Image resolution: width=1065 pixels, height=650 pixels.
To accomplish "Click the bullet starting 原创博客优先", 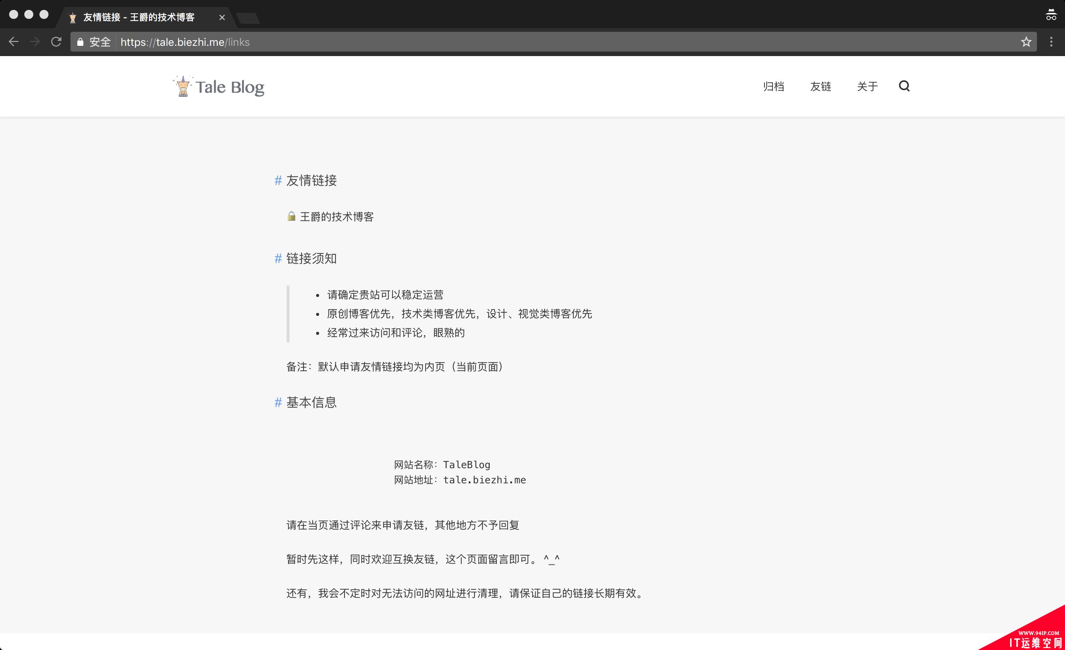I will click(459, 314).
